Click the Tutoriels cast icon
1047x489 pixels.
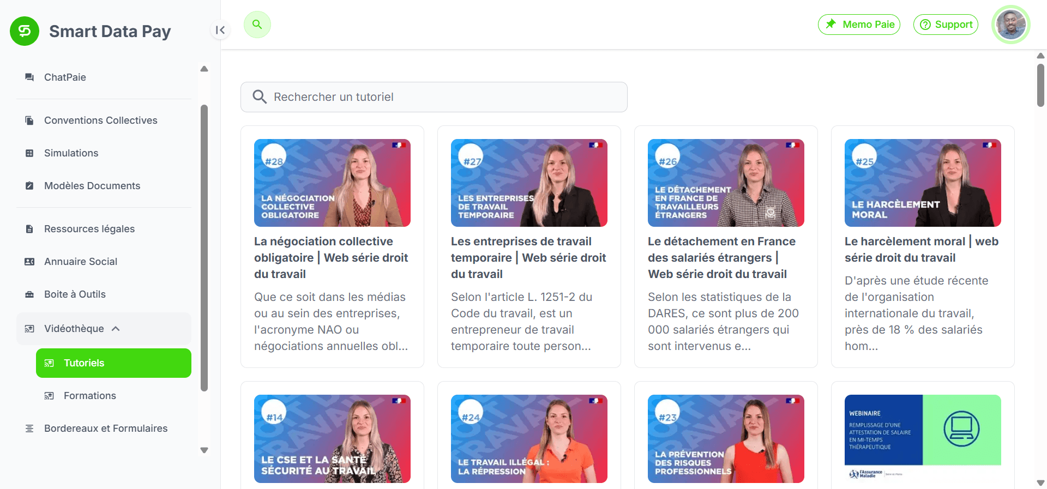(x=49, y=363)
